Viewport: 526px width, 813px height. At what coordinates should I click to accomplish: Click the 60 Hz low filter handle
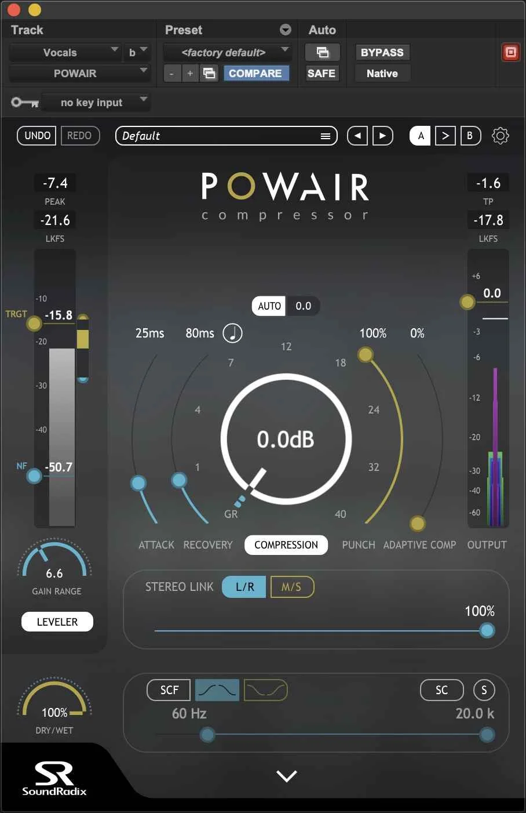click(x=207, y=735)
